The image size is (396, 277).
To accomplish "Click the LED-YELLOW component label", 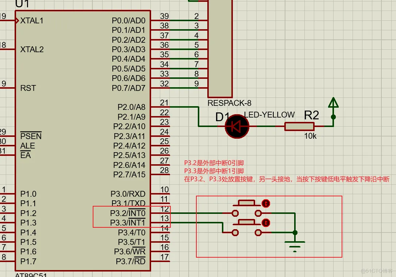I will pos(269,115).
